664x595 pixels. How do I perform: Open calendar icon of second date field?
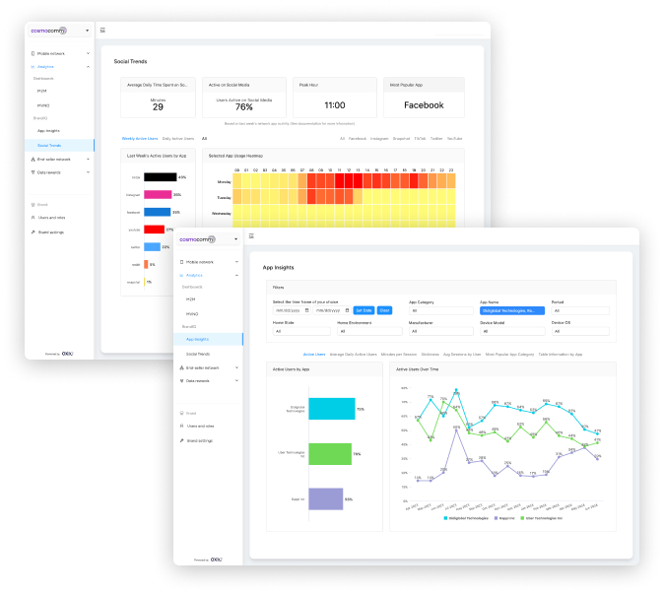point(347,310)
